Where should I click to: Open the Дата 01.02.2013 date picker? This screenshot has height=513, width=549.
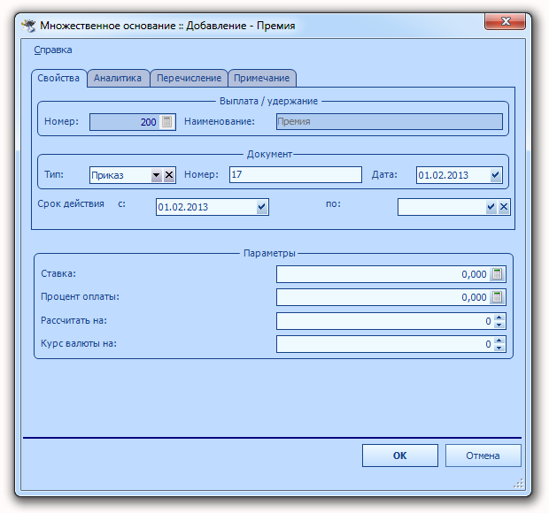(x=495, y=175)
